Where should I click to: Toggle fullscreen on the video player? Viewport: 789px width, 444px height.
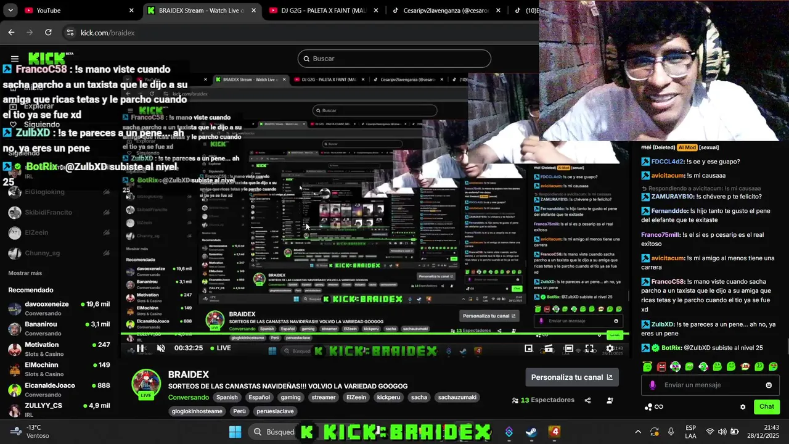[589, 348]
